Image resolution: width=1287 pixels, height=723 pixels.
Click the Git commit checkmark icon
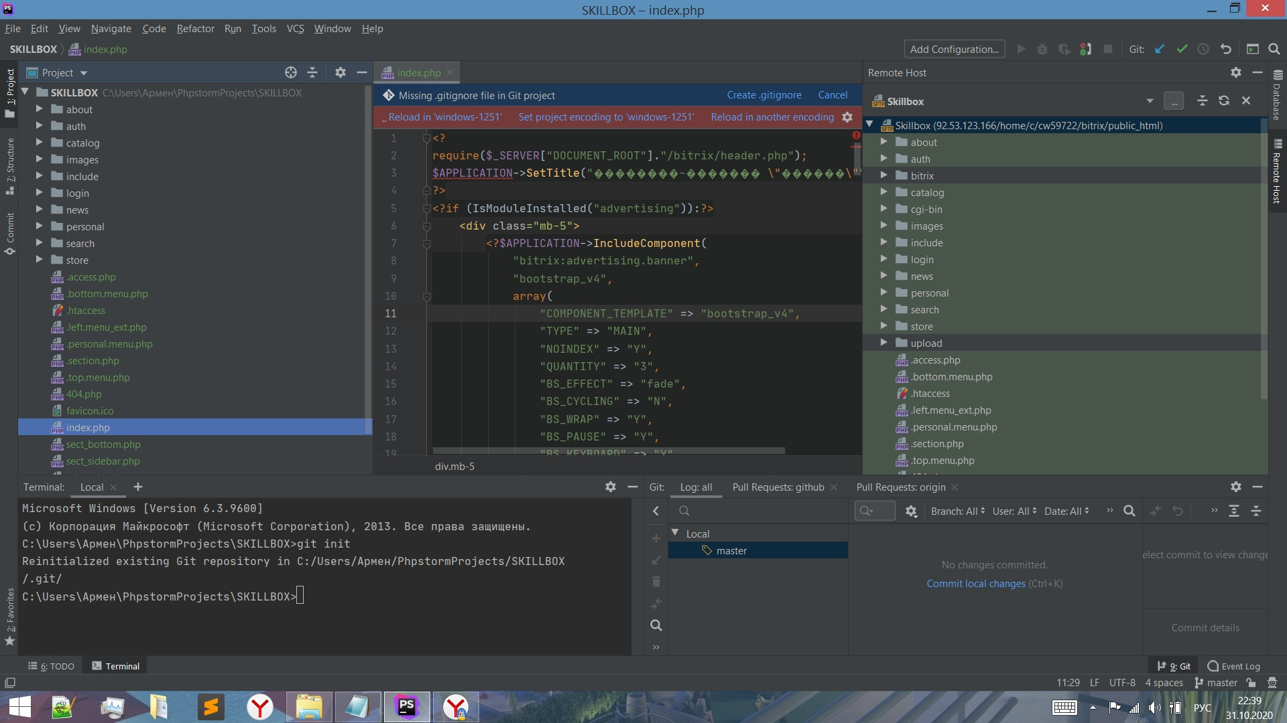[1182, 49]
